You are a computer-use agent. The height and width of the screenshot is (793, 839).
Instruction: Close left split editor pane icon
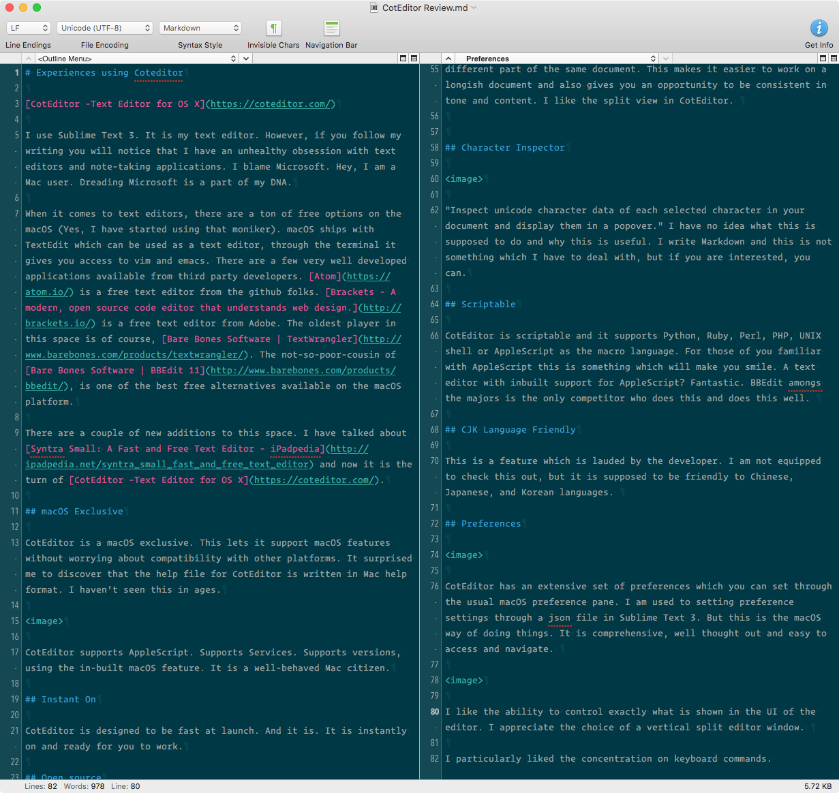[x=403, y=59]
